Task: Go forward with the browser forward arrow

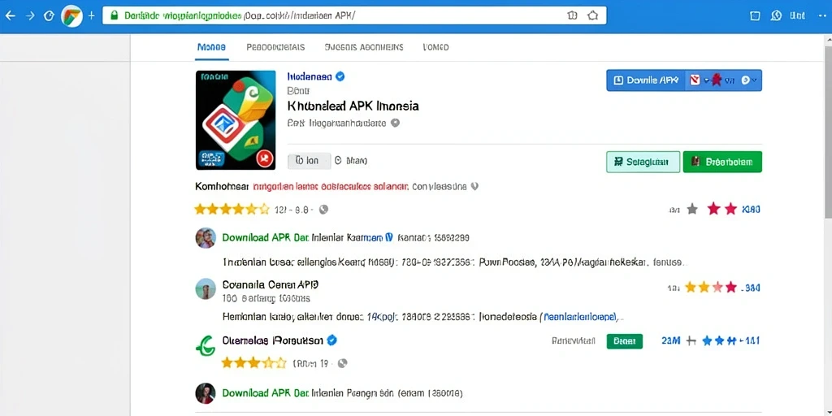Action: click(30, 16)
